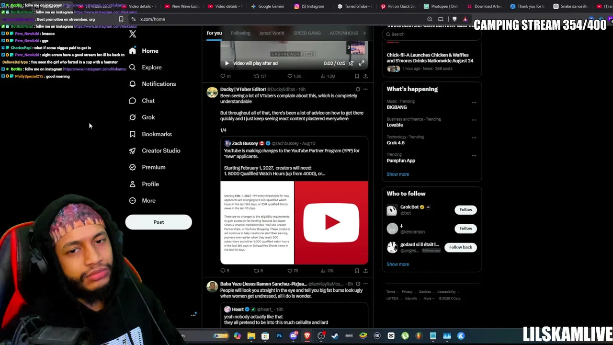Follow the Grok Bot account
The height and width of the screenshot is (345, 613).
point(465,210)
